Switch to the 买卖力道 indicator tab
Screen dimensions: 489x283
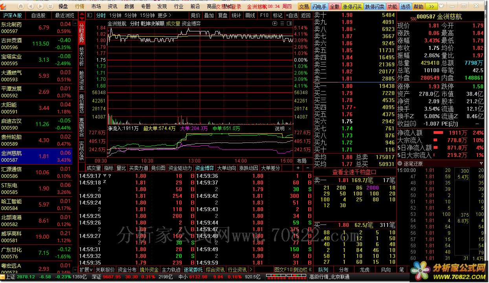click(138, 168)
